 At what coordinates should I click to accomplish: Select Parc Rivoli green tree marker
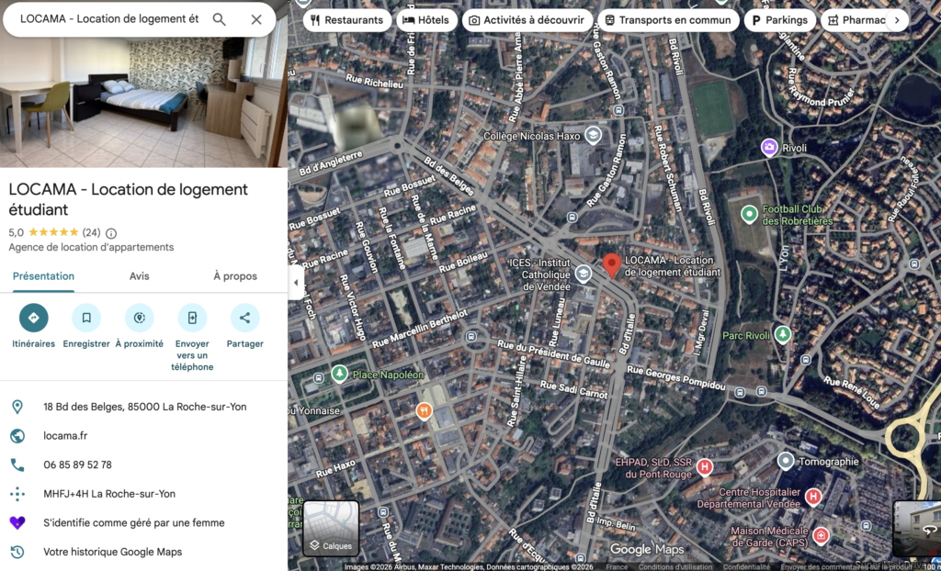782,335
